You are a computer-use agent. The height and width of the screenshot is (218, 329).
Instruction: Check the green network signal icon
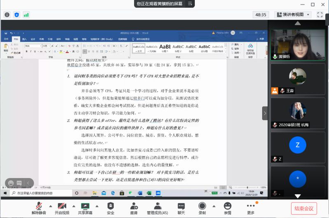click(x=26, y=14)
